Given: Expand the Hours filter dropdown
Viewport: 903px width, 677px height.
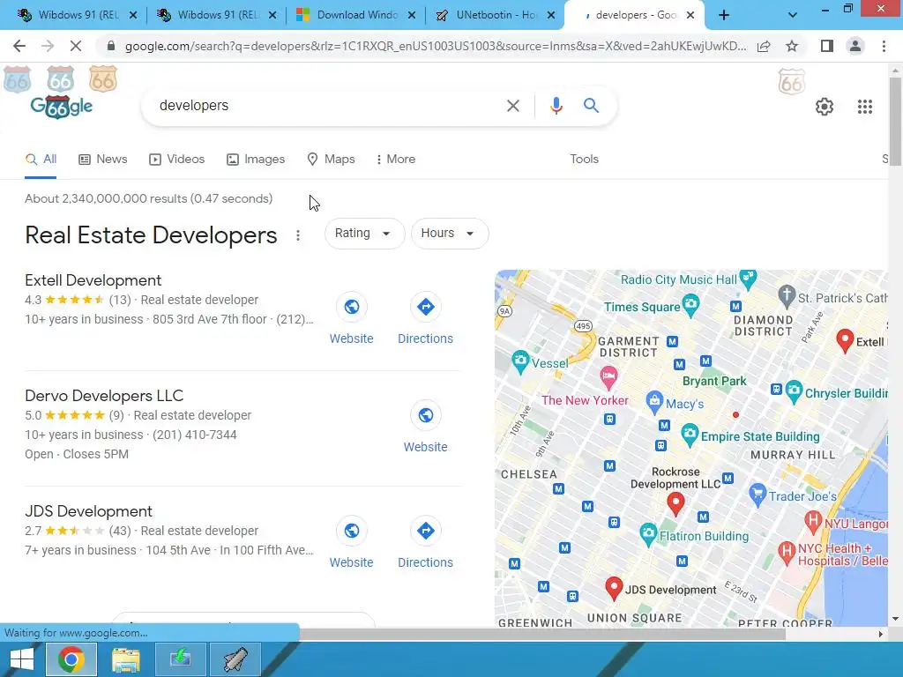Looking at the screenshot, I should pyautogui.click(x=450, y=233).
